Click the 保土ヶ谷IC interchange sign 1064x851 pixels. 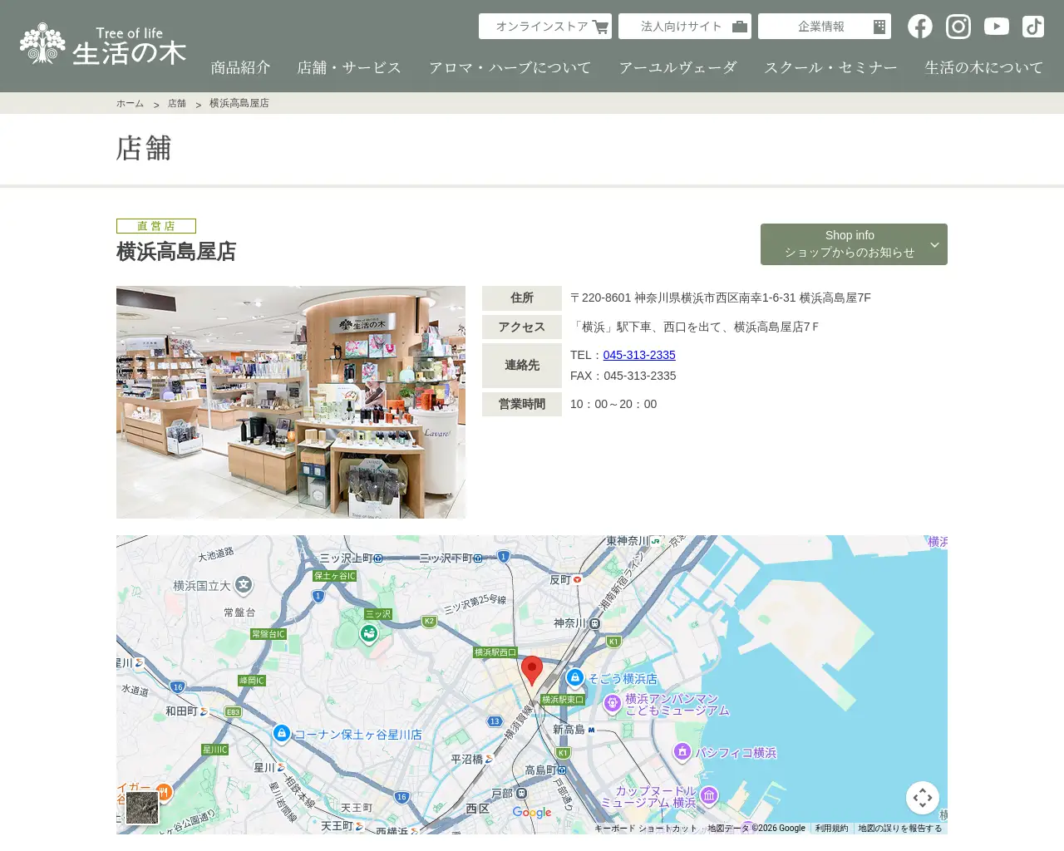point(335,576)
